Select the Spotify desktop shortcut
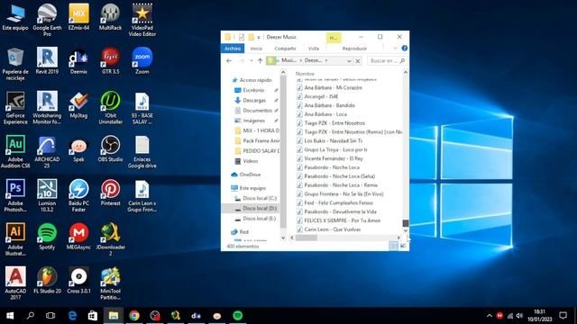The height and width of the screenshot is (324, 577). pos(47,237)
